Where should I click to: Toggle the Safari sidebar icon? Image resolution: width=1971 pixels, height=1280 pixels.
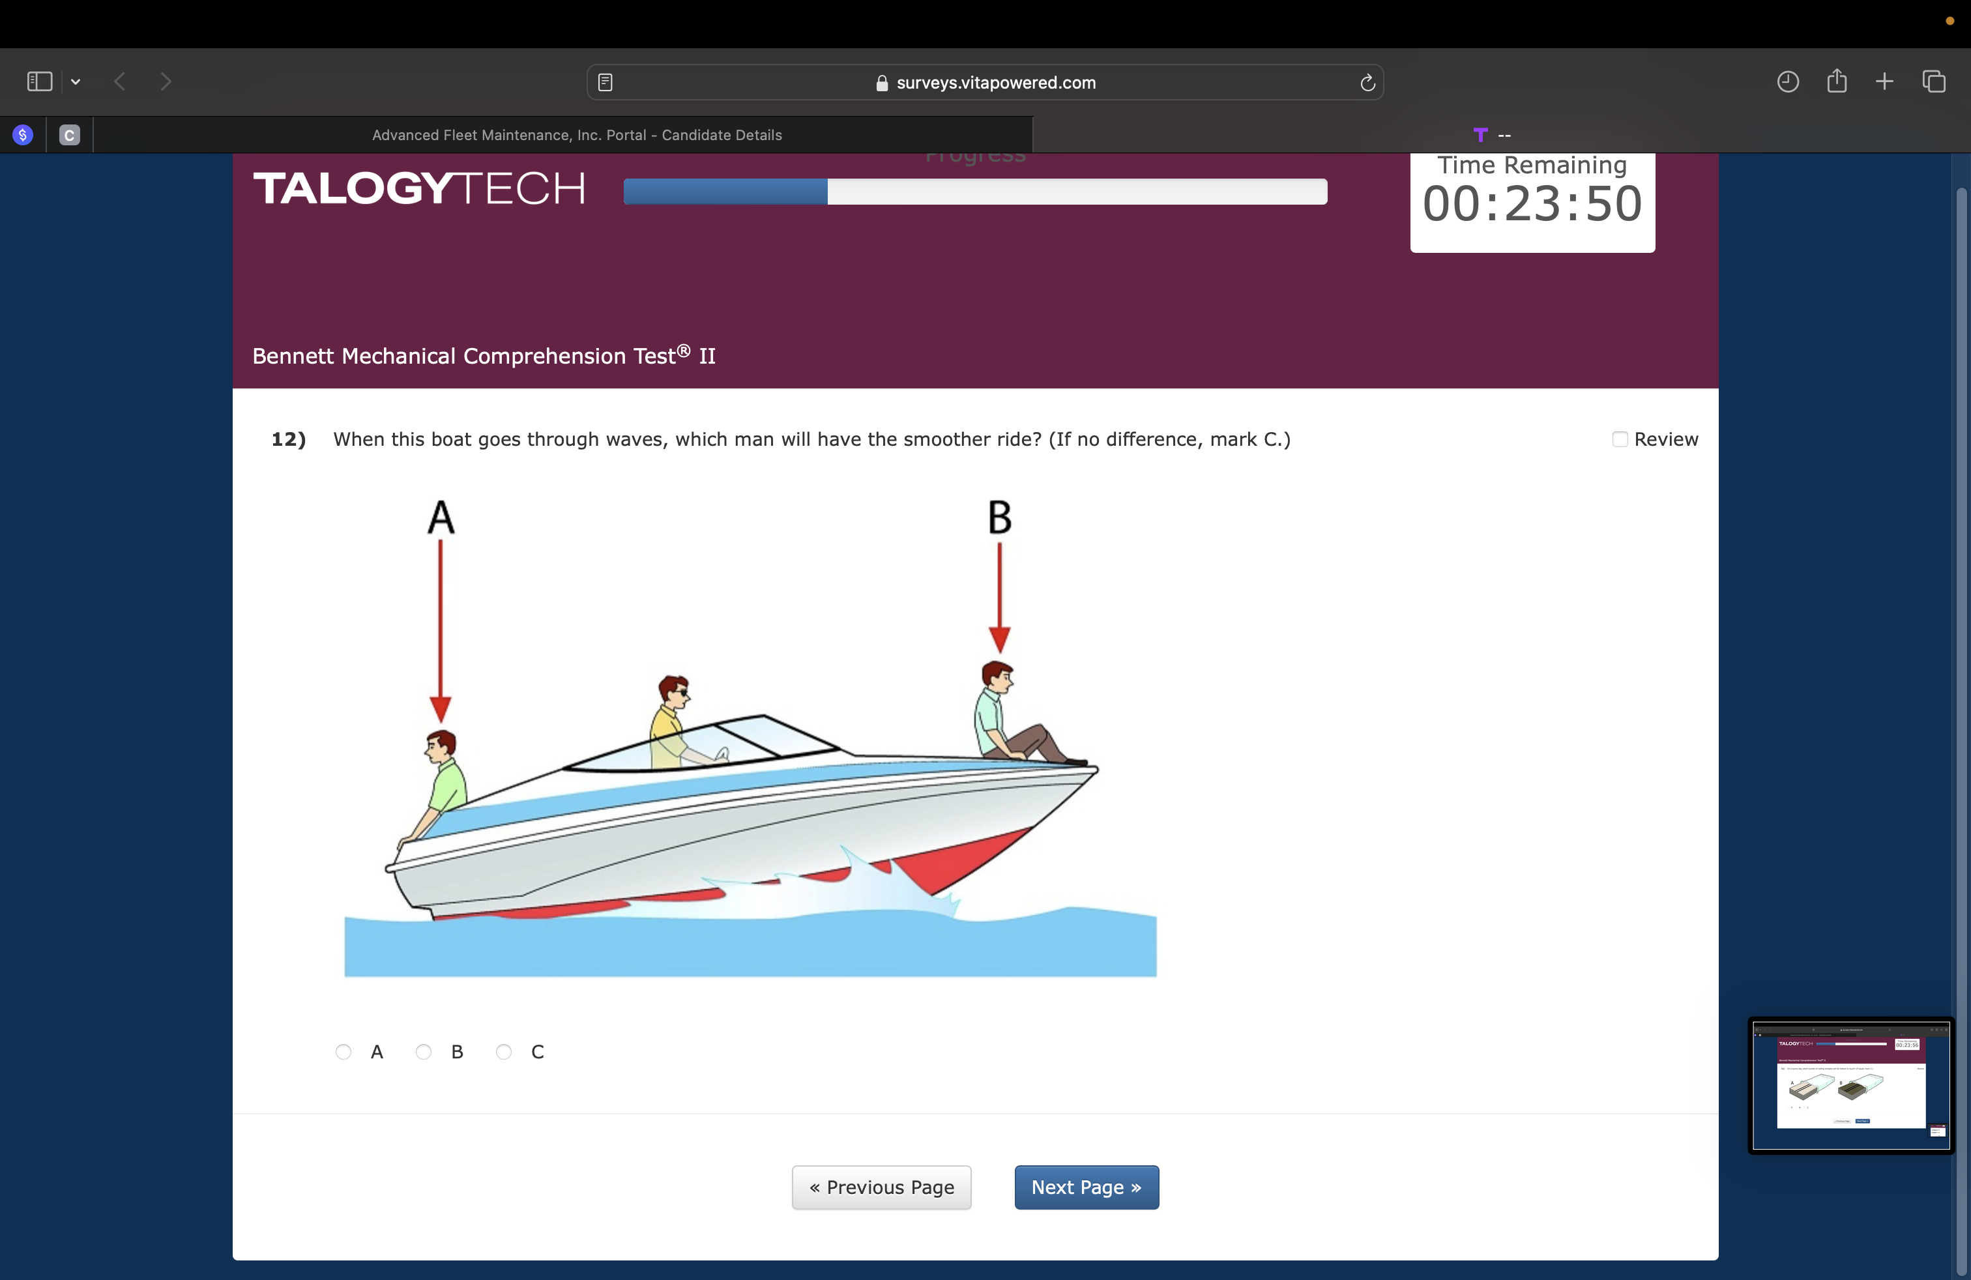tap(39, 81)
